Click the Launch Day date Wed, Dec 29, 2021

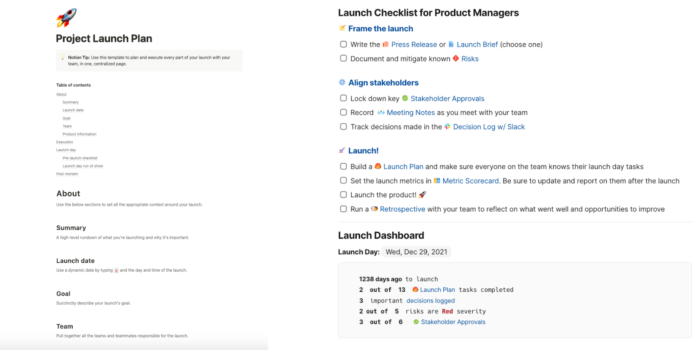pos(416,252)
